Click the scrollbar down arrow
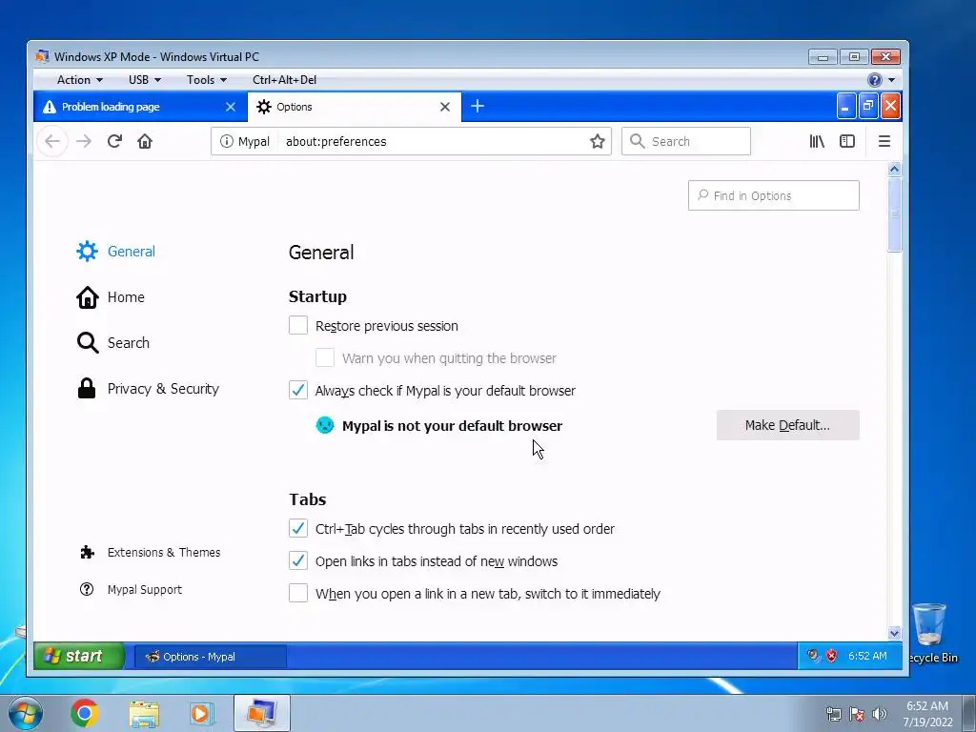The width and height of the screenshot is (976, 732). 894,633
